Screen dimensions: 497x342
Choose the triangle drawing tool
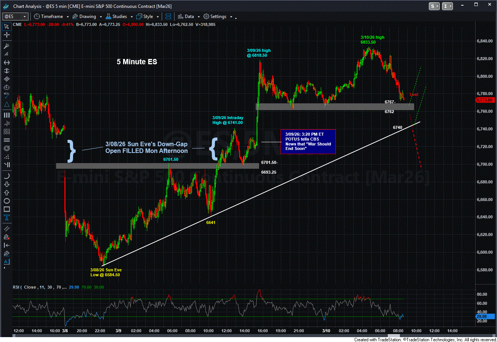[6, 104]
